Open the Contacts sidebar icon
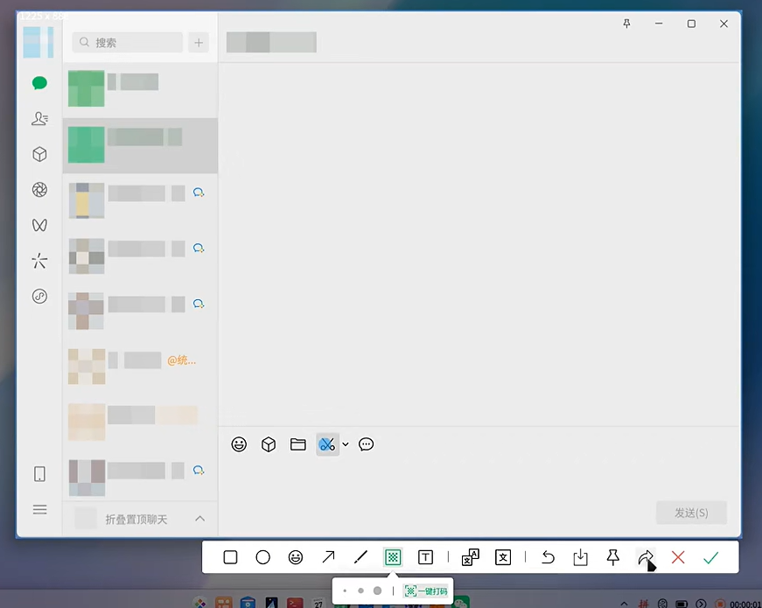The width and height of the screenshot is (762, 608). click(39, 118)
